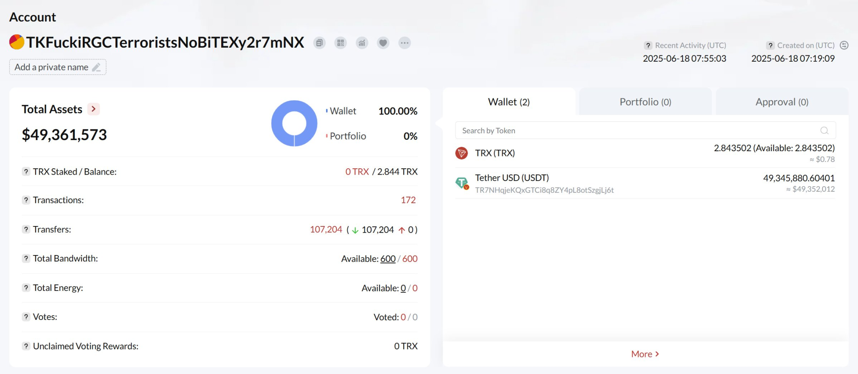Click the TRX Staked / Balance help icon
This screenshot has width=858, height=374.
[26, 171]
